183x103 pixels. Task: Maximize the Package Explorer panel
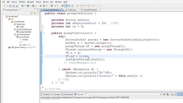[x=38, y=9]
